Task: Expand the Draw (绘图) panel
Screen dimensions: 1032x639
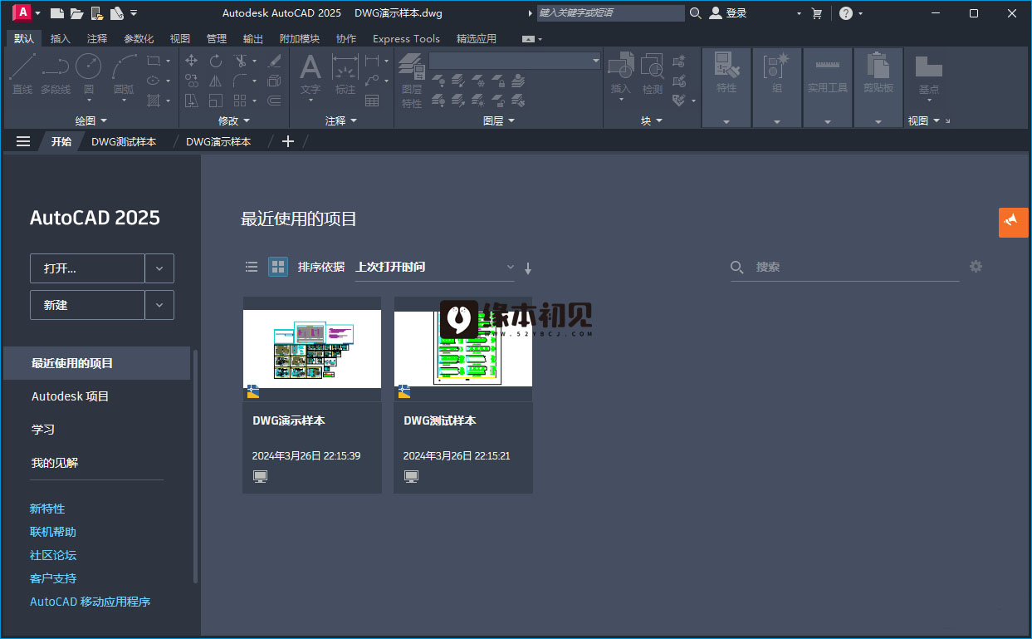Action: pyautogui.click(x=90, y=120)
